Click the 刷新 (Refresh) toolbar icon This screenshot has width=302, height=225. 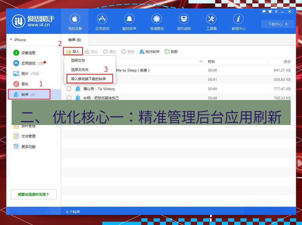(171, 52)
